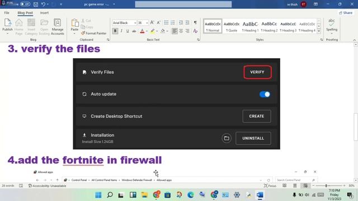Image resolution: width=358 pixels, height=201 pixels.
Task: Clear all formatting
Action: tap(195, 31)
